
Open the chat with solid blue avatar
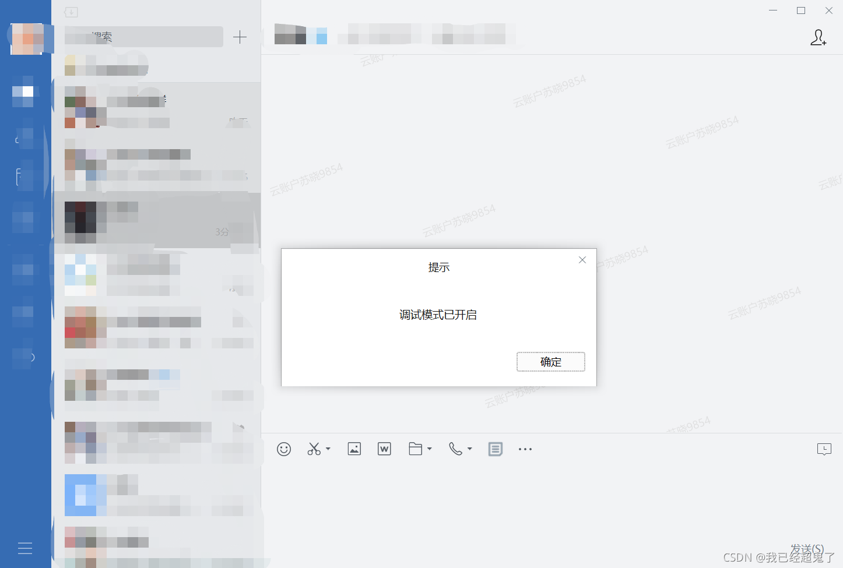tap(156, 495)
